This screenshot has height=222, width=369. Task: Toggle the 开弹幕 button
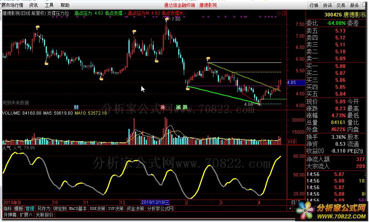[x=10, y=215]
